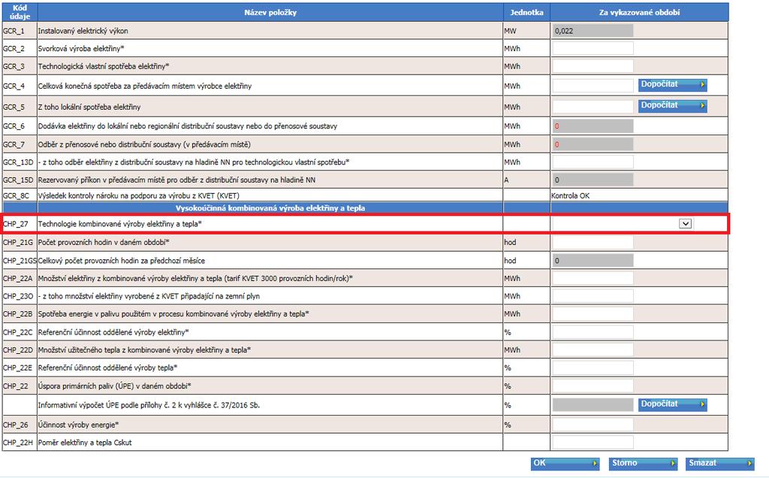Confirm the form with OK button
The height and width of the screenshot is (478, 769).
[565, 463]
